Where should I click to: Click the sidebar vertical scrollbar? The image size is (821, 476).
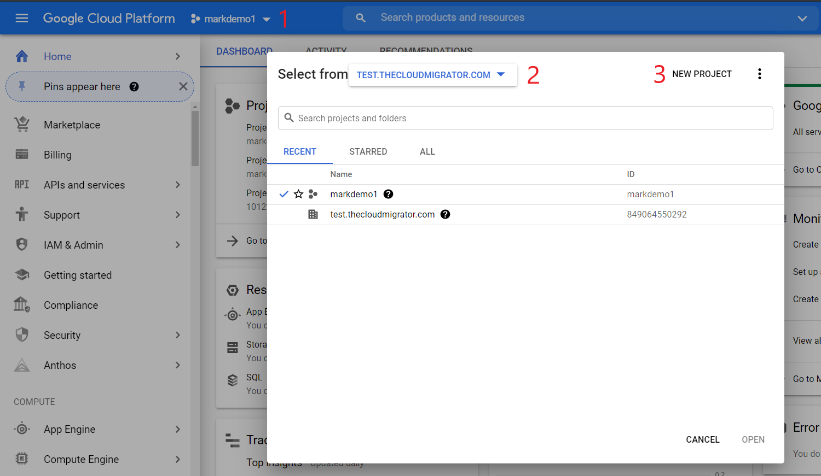(195, 139)
